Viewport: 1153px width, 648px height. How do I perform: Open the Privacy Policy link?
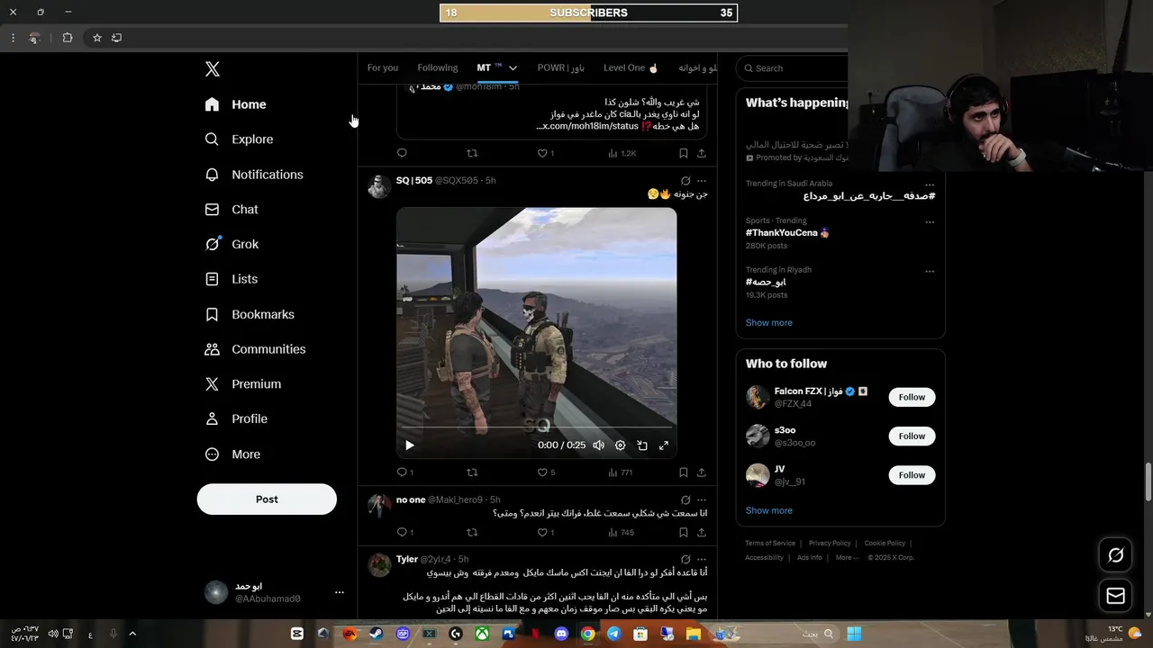(830, 544)
